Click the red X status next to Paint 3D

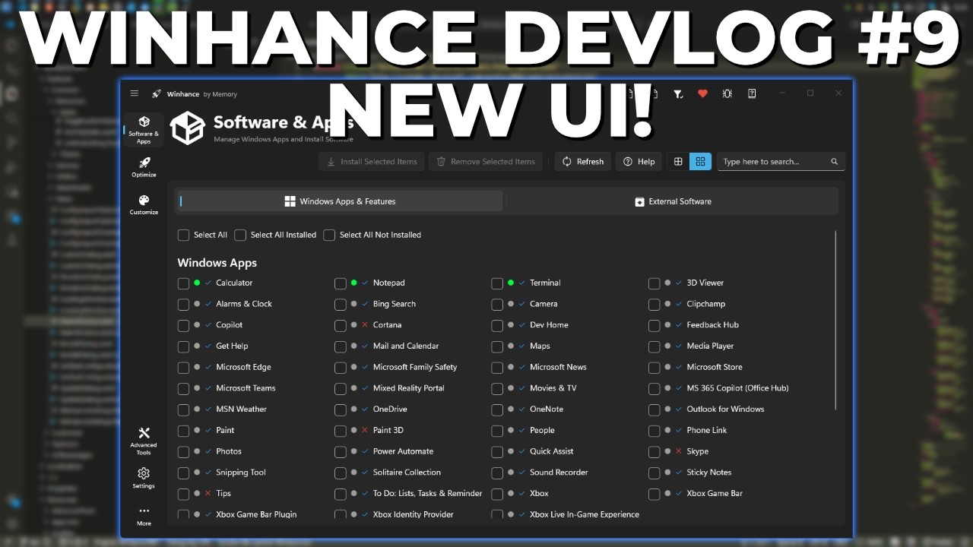[x=365, y=430]
